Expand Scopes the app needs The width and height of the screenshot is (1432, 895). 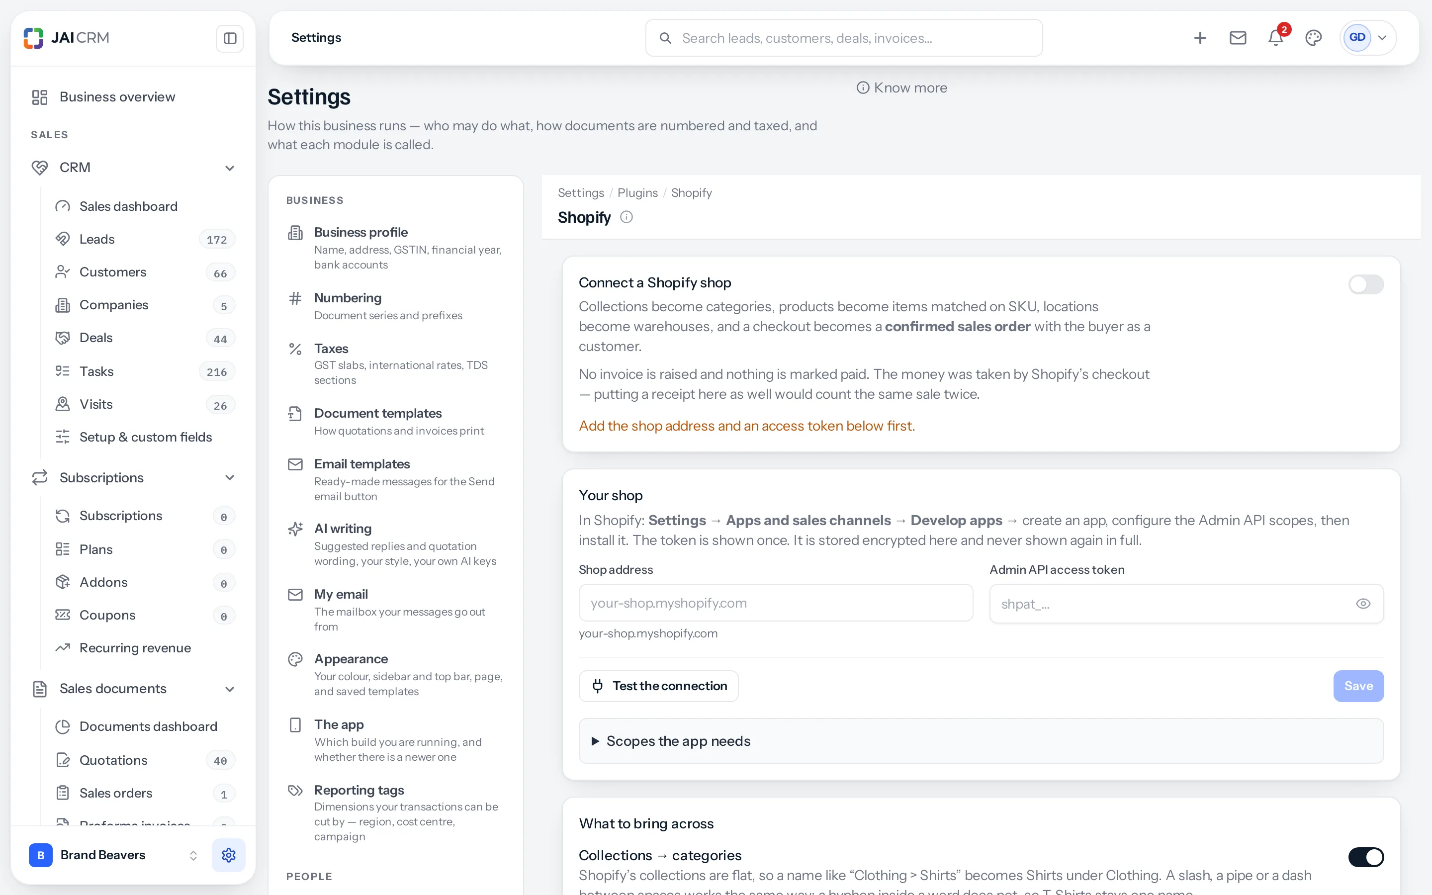pos(981,741)
